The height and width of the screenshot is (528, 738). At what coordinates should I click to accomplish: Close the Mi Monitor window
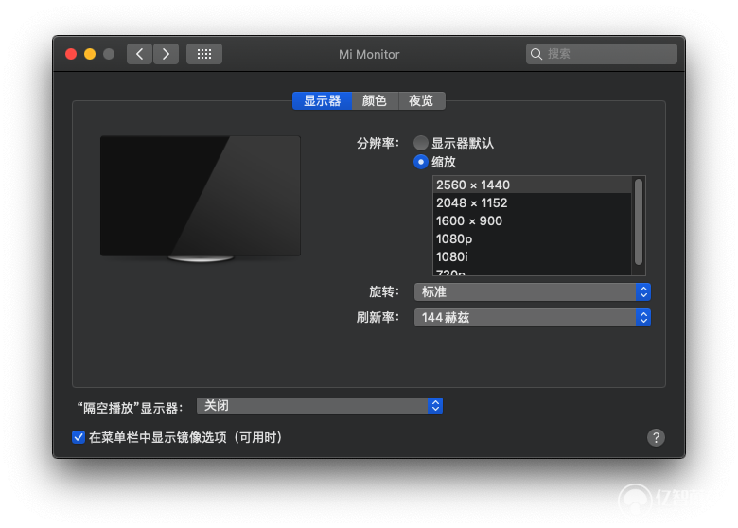coord(71,54)
